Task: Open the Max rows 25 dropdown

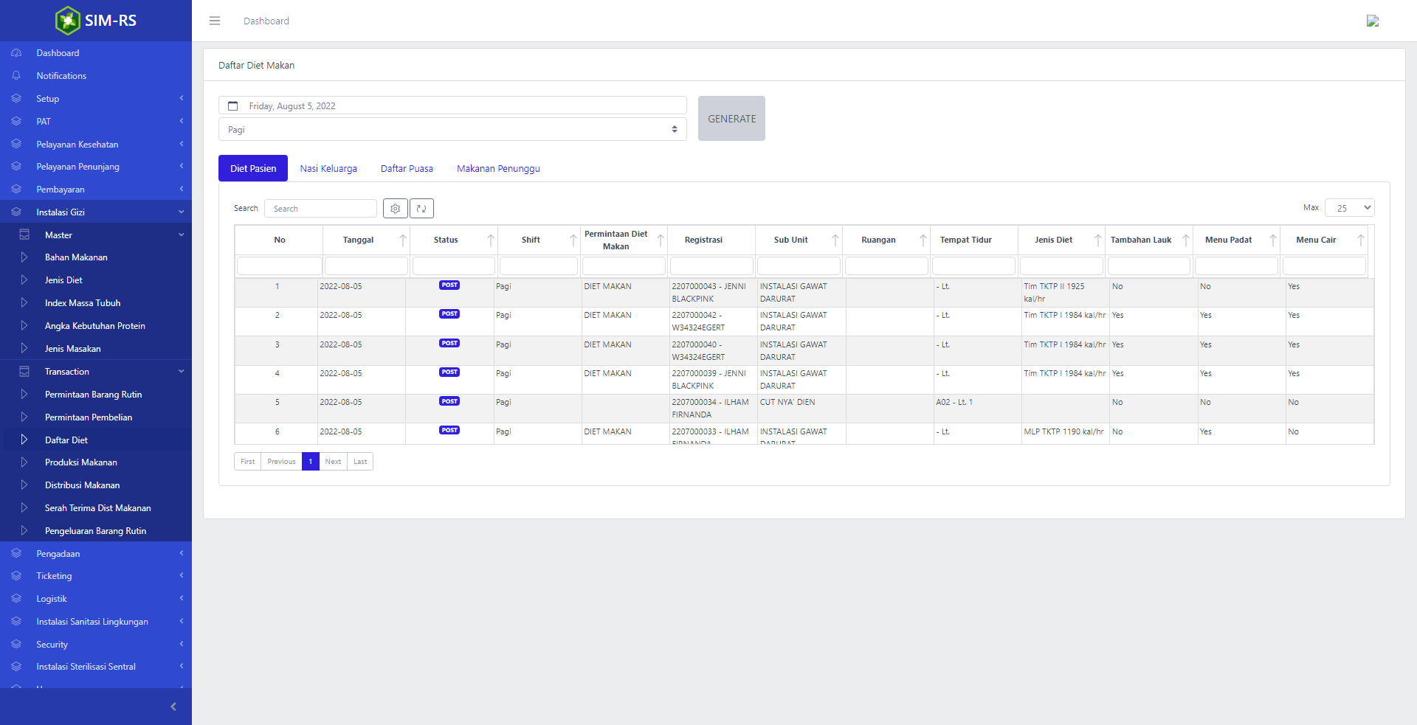Action: [x=1349, y=208]
